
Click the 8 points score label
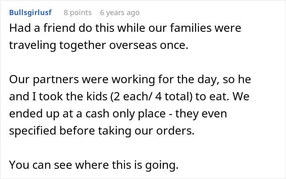78,13
